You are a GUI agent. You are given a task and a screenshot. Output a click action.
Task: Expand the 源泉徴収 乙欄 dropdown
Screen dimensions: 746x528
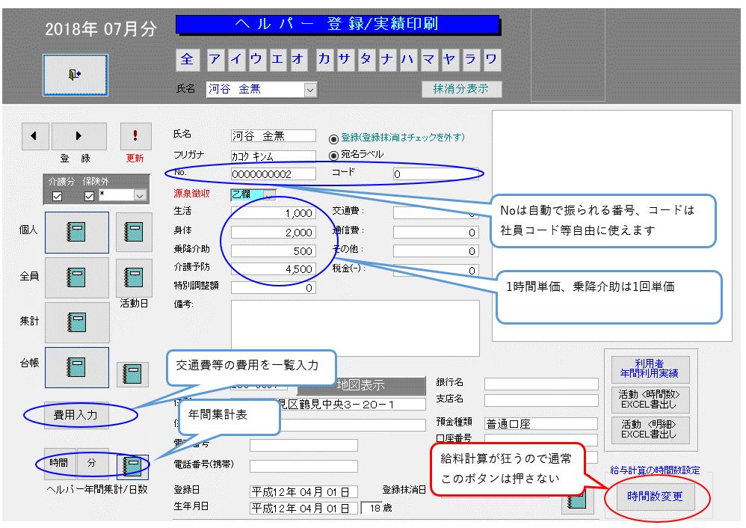coord(269,194)
